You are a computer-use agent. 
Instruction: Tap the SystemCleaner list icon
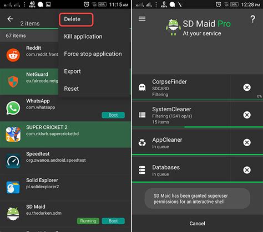pyautogui.click(x=142, y=115)
